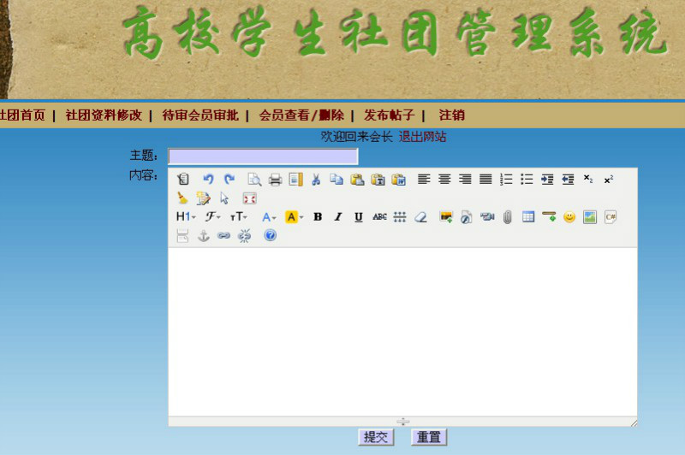Center align the text
Viewport: 685px width, 455px height.
click(444, 180)
